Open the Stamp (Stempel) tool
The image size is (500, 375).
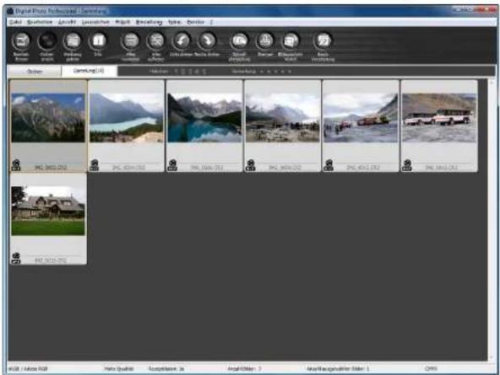(265, 45)
